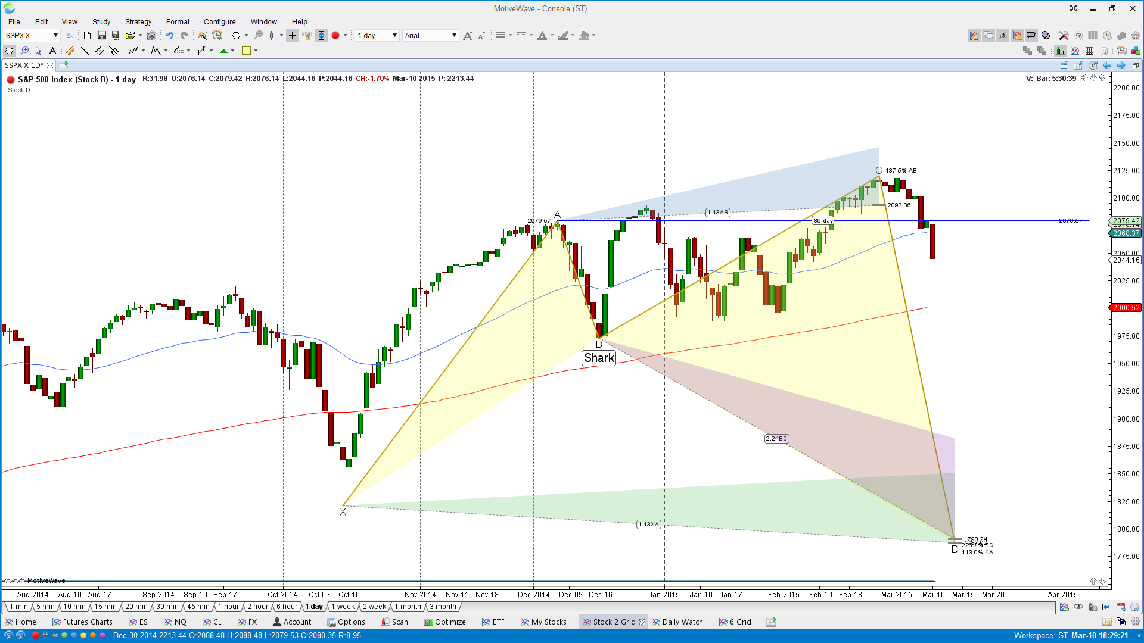1144x643 pixels.
Task: Click the decrease font size icon
Action: pyautogui.click(x=481, y=36)
